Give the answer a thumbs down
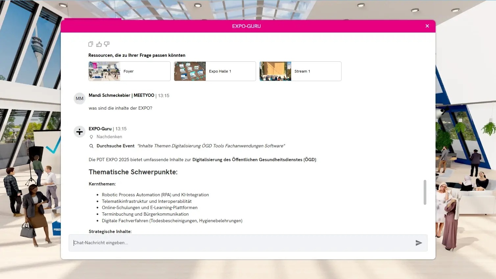Image resolution: width=496 pixels, height=279 pixels. pos(107,44)
